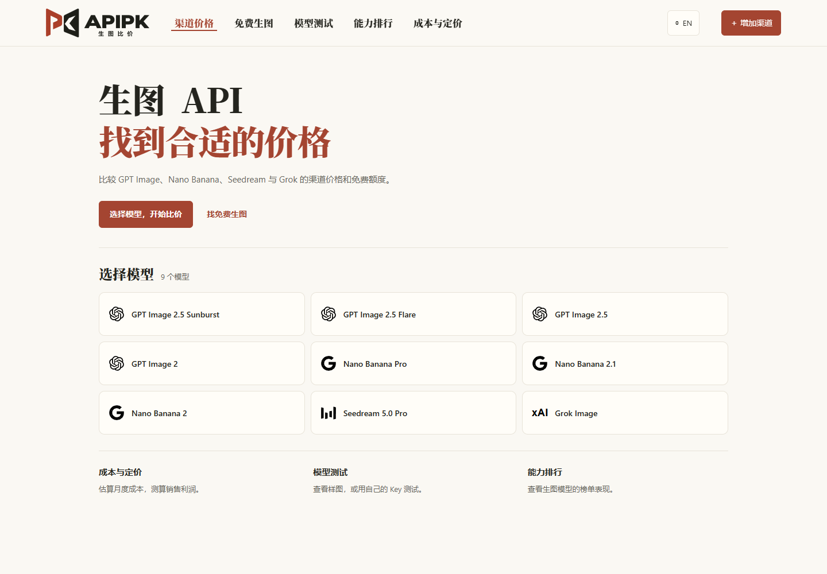
Task: Select the Grok Image model name
Action: [576, 413]
